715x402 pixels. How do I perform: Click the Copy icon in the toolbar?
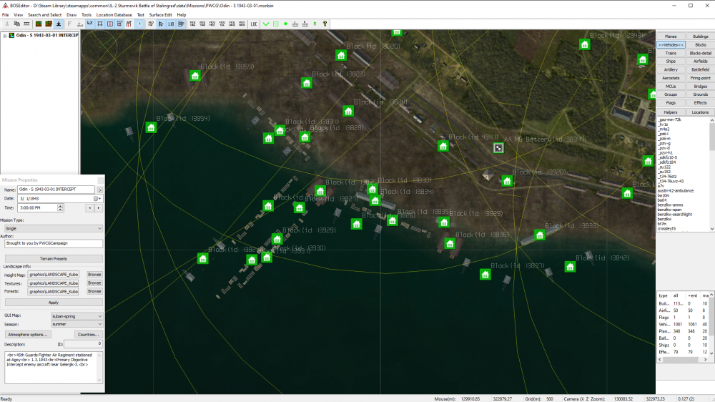coord(17,24)
